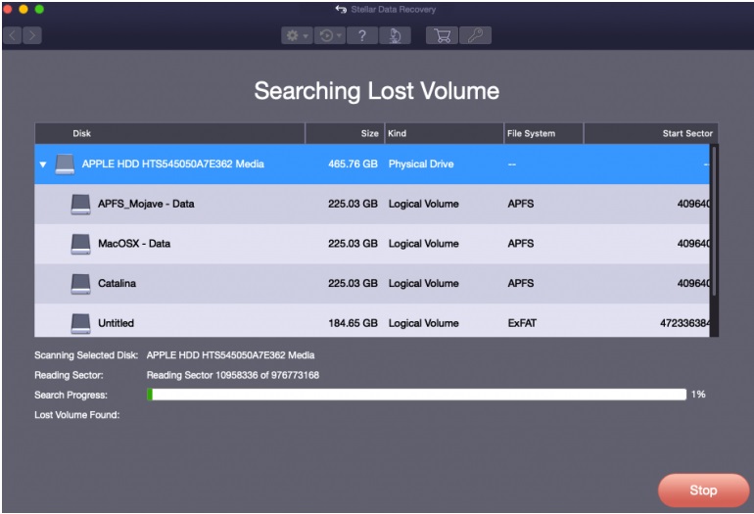This screenshot has width=754, height=514.
Task: Click the Reading Sector 10958336 text
Action: point(233,375)
